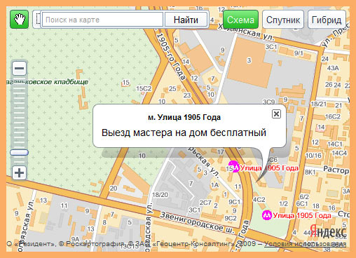
Task: Click building label 2С7
Action: point(205,203)
